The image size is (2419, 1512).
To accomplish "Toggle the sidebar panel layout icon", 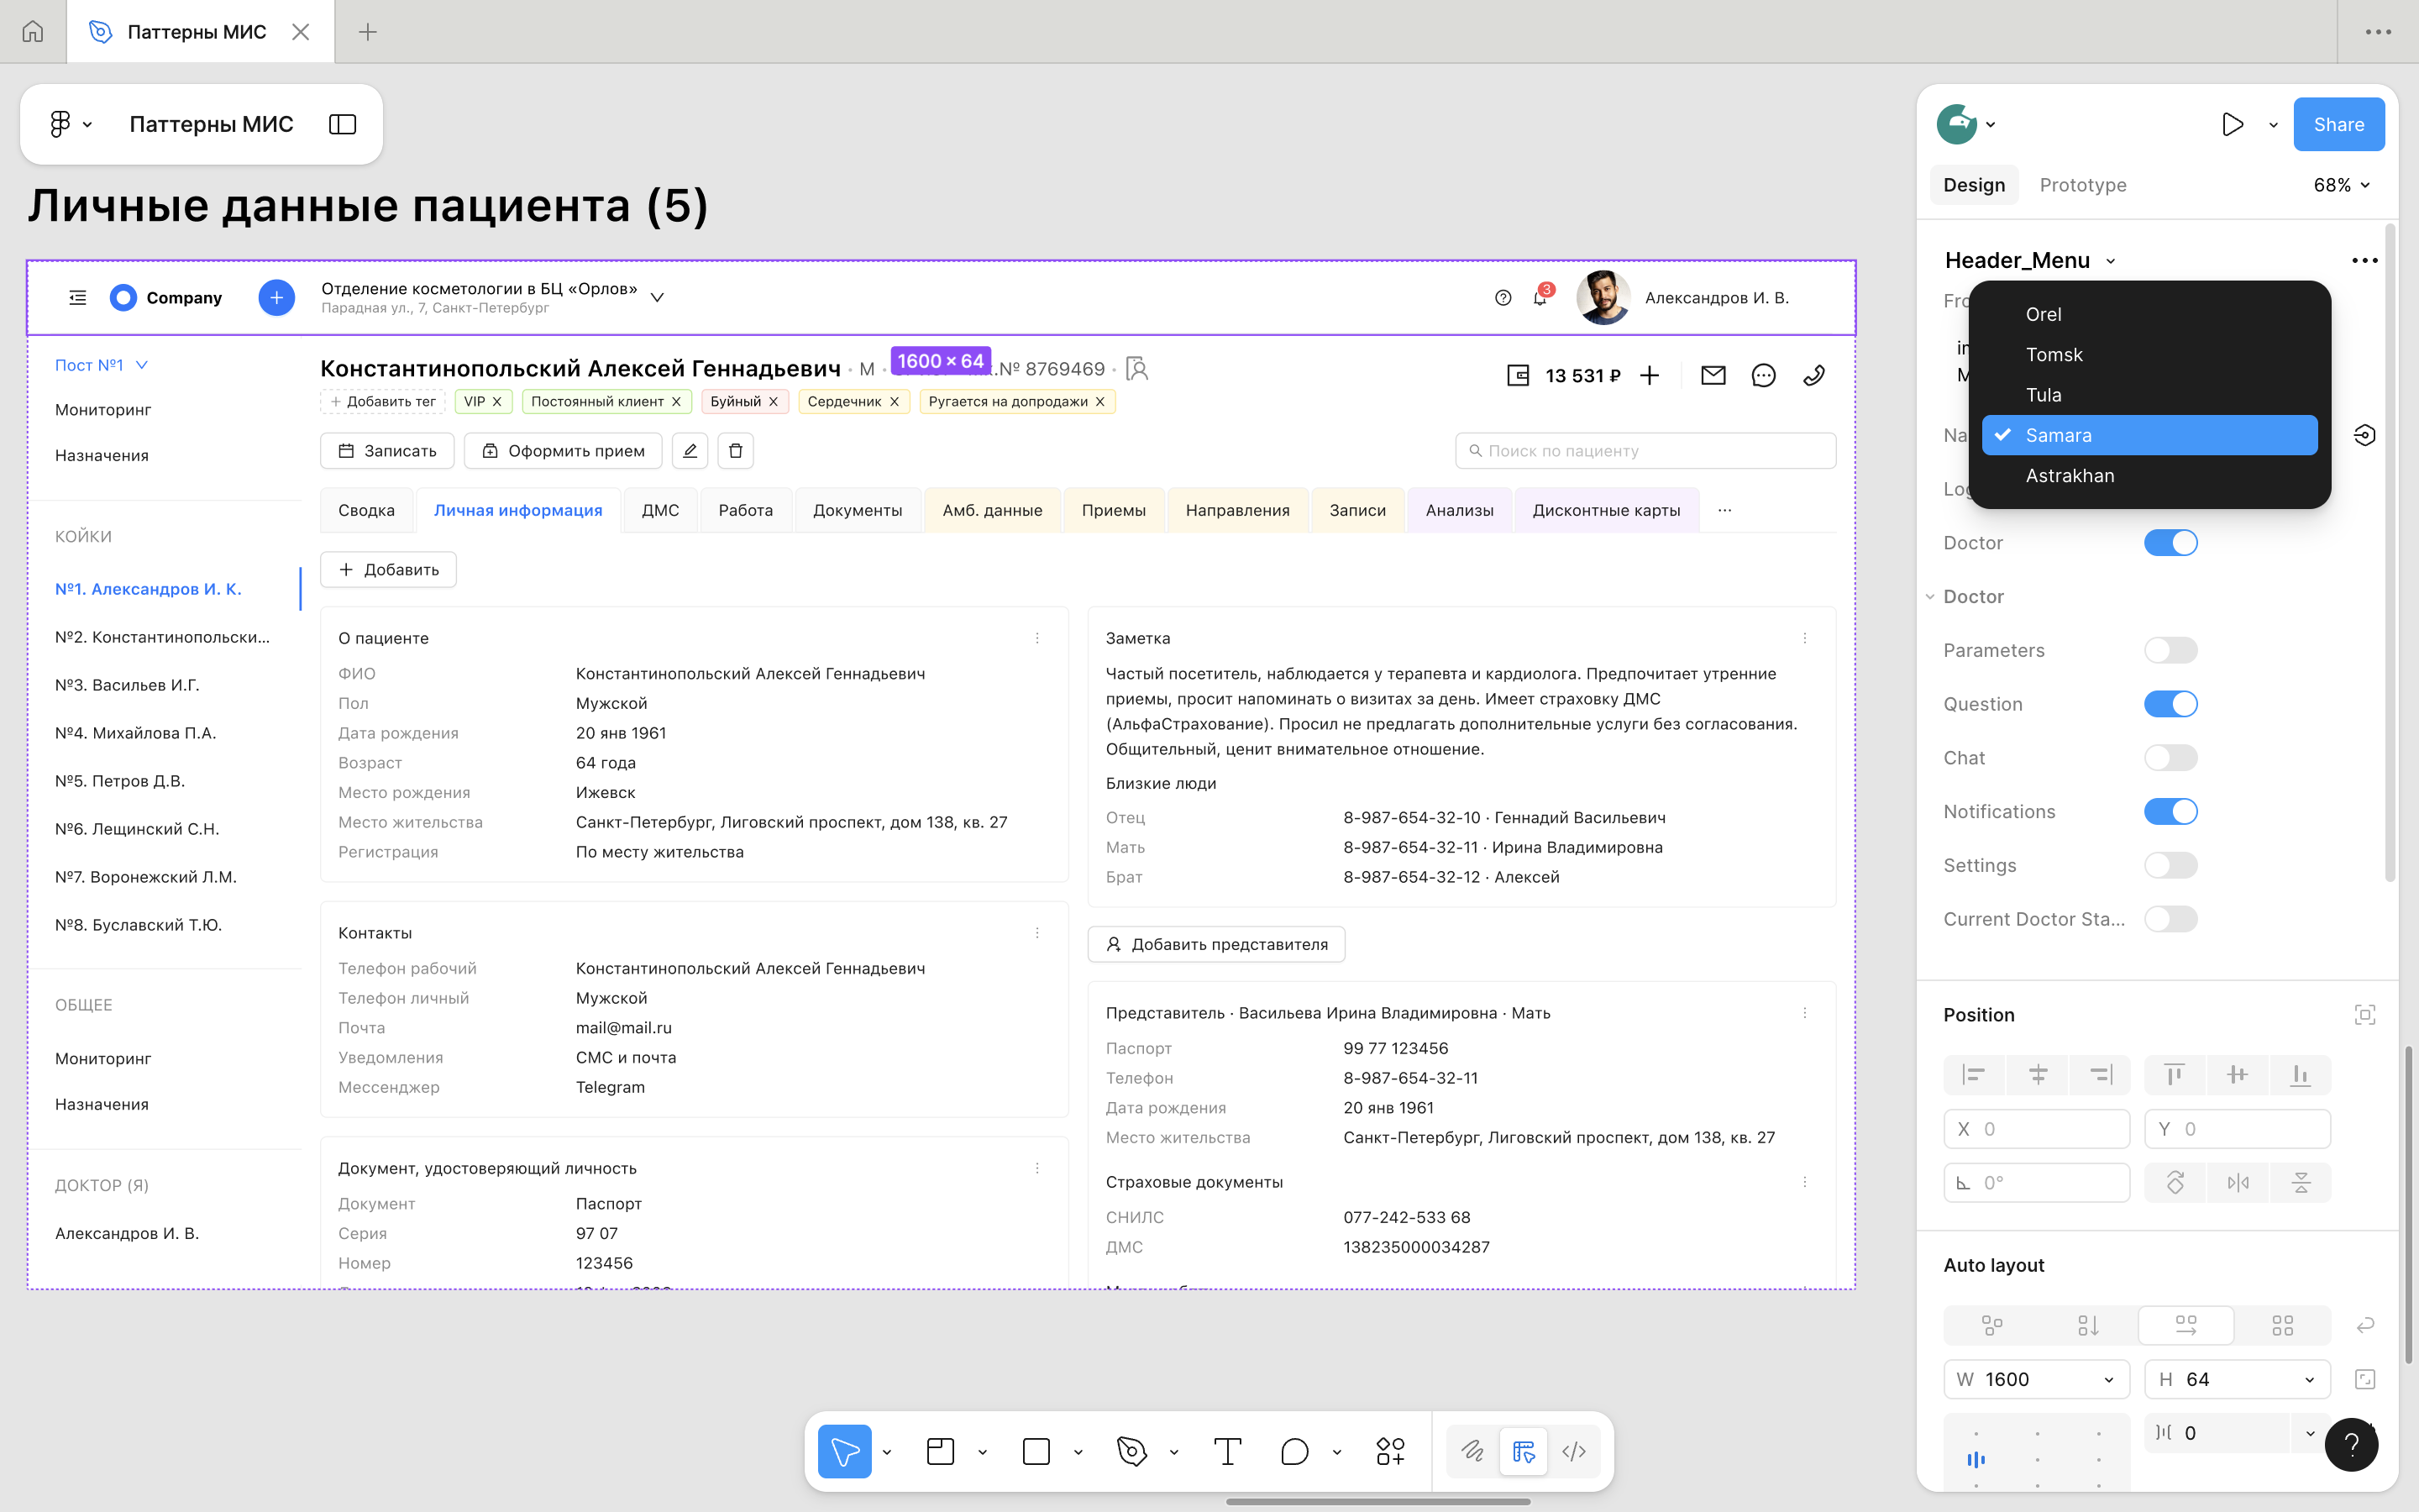I will [x=343, y=124].
